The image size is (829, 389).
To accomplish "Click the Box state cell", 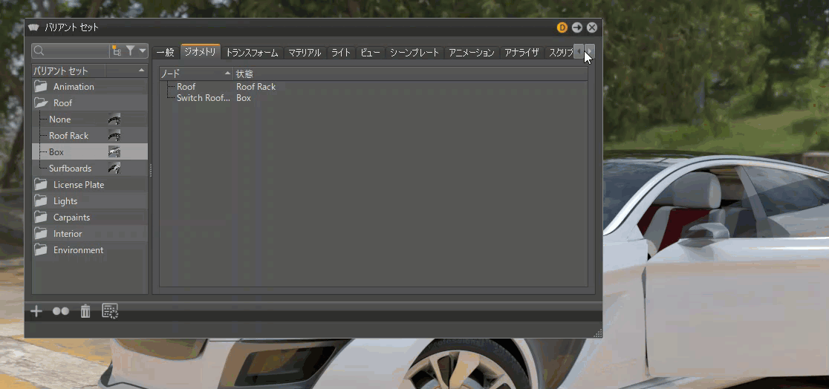I will pos(244,98).
